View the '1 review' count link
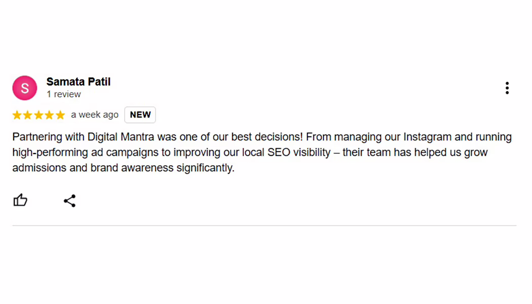 (x=64, y=94)
